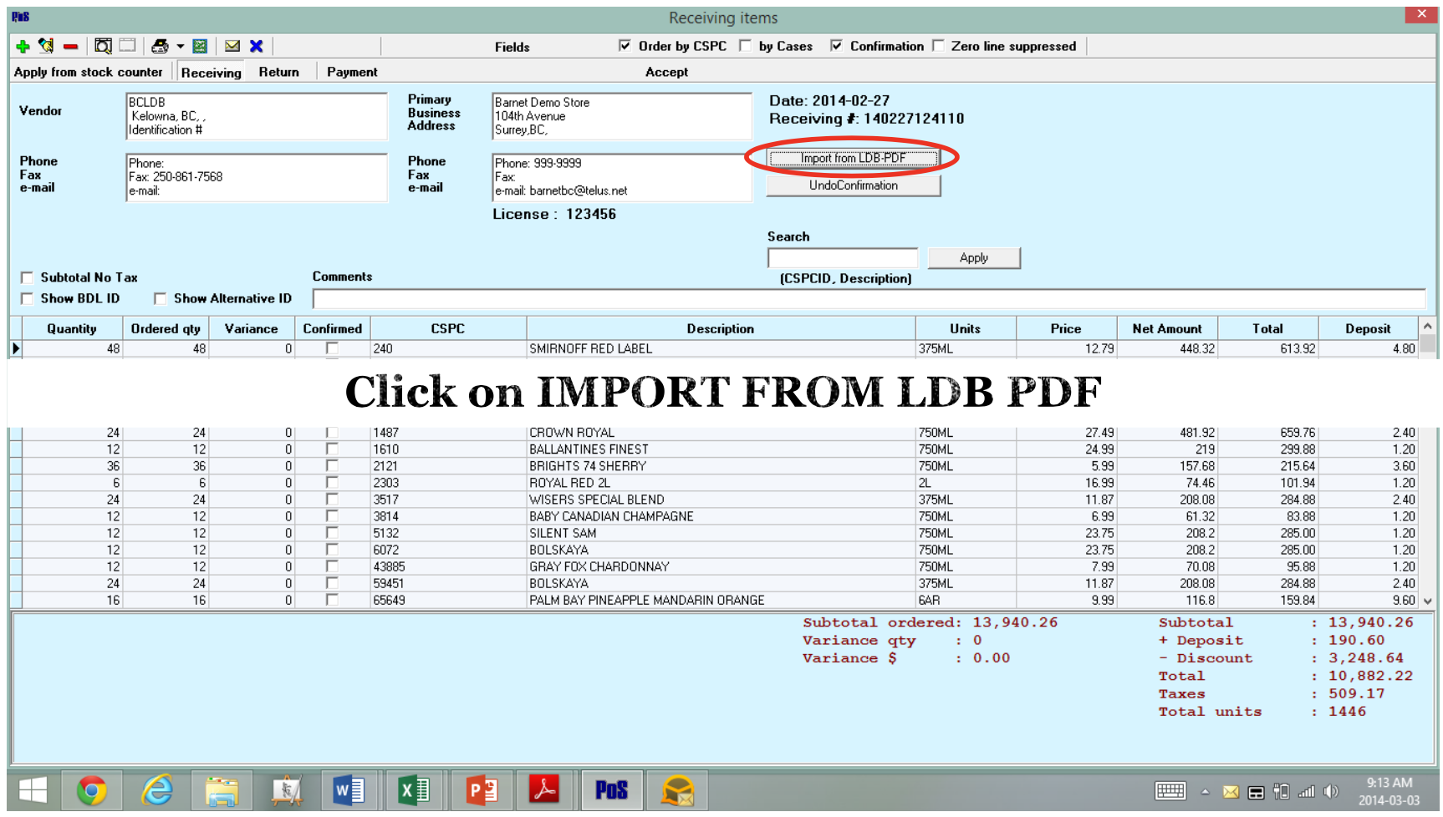The height and width of the screenshot is (817, 1443).
Task: Click the Vendor address box
Action: pos(257,116)
